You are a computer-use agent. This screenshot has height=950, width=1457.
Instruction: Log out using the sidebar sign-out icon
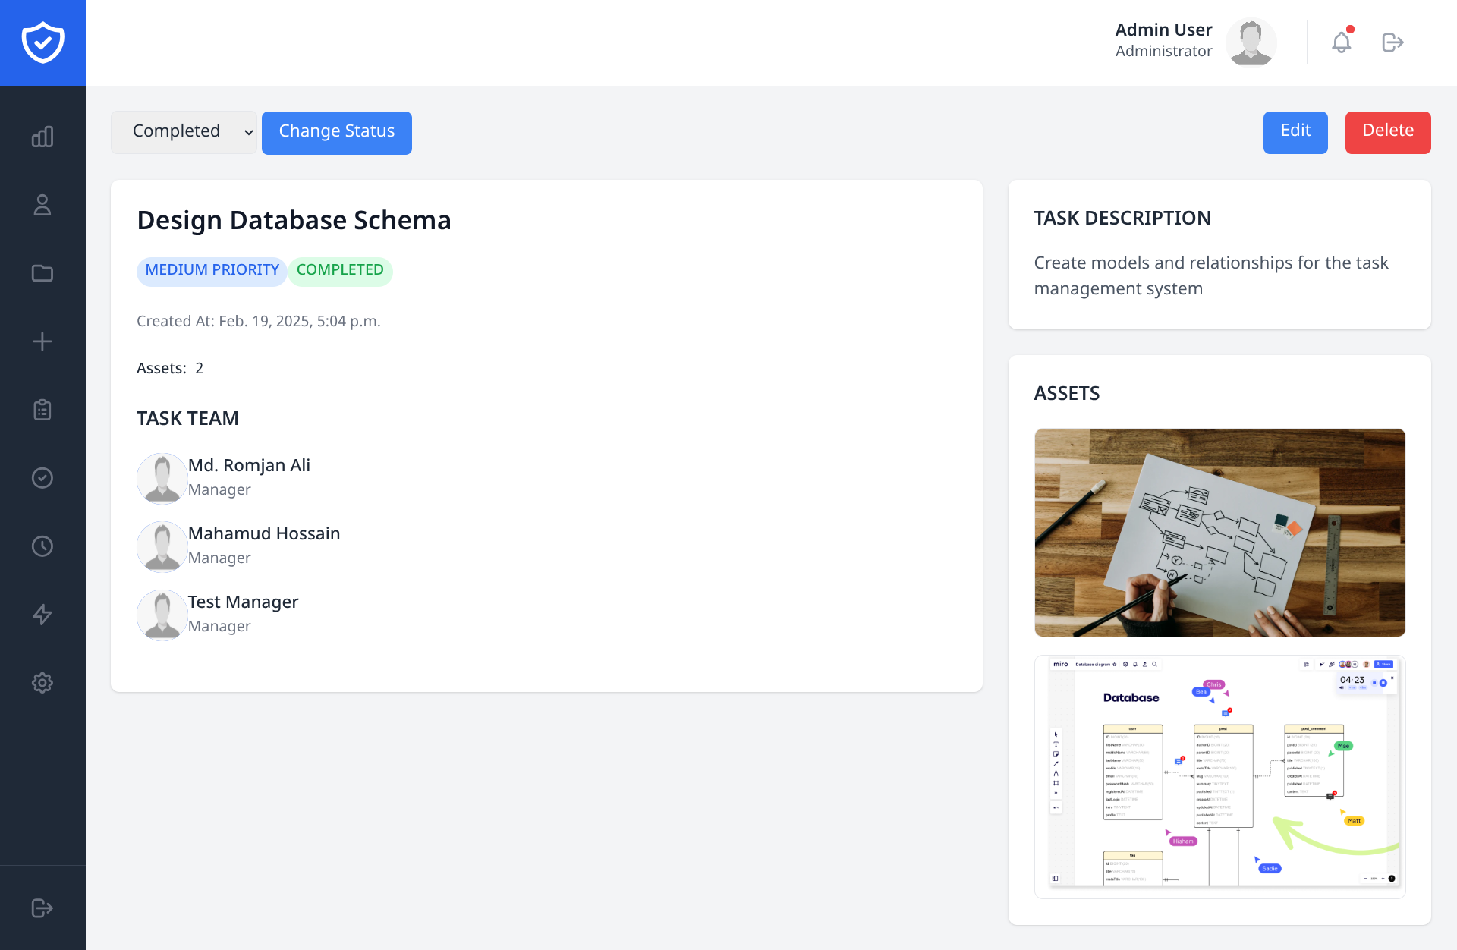pos(42,908)
